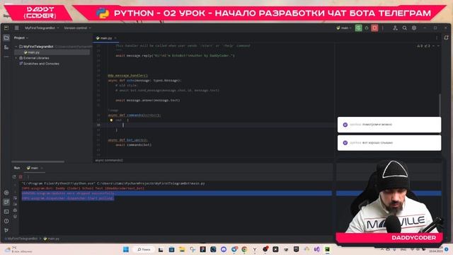This screenshot has width=453, height=255.
Task: Click the project panel horizontal scrollbar
Action: 38,161
